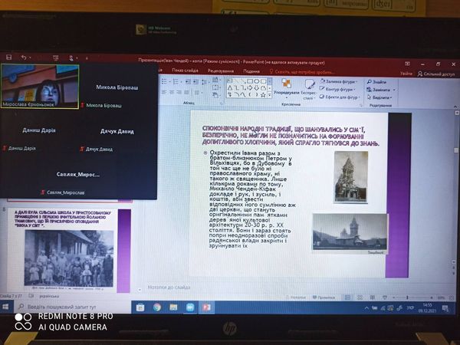Click the Tell me search box

tap(302, 72)
